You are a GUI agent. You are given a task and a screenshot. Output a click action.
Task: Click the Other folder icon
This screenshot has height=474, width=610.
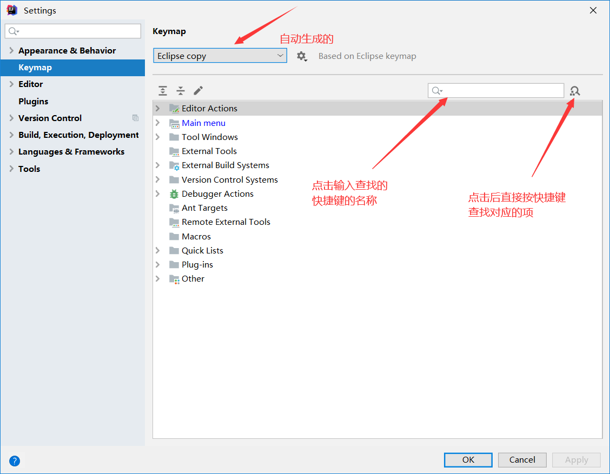tap(174, 279)
